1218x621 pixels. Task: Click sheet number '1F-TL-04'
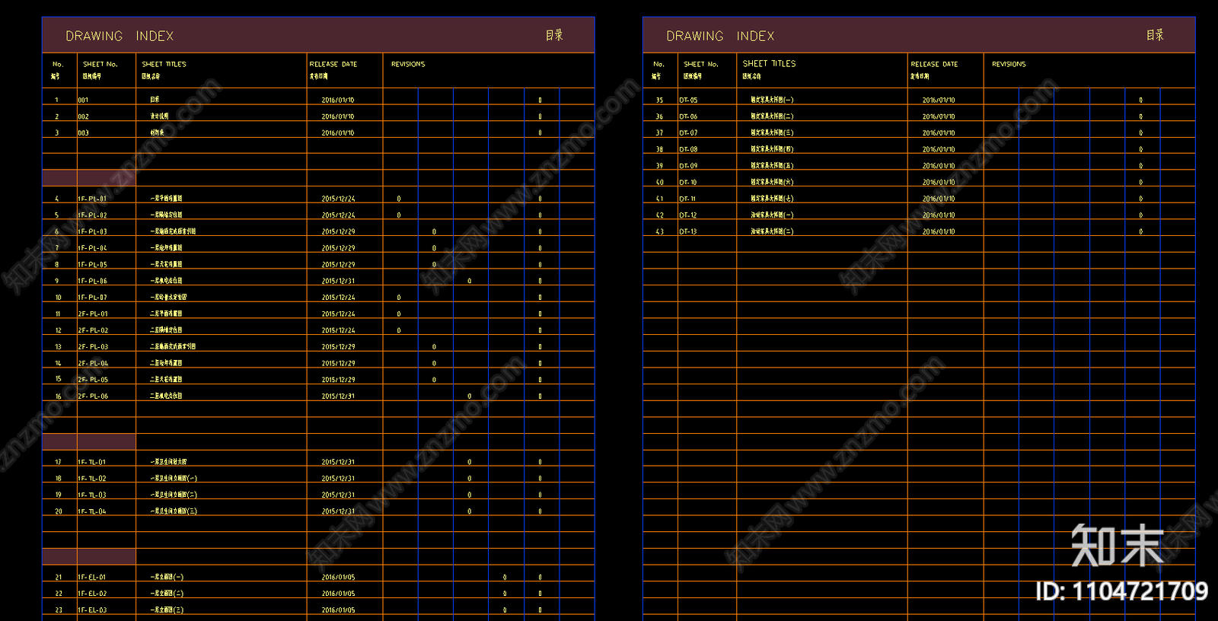pos(92,511)
